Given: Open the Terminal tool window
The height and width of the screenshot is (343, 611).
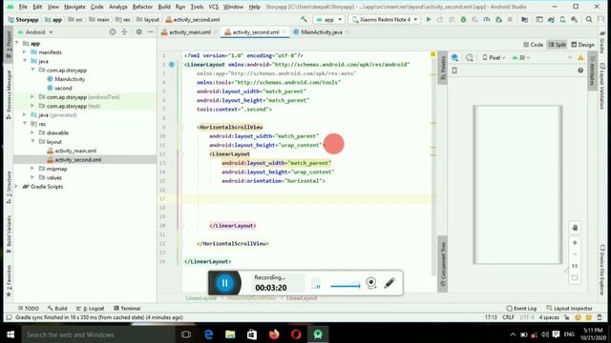Looking at the screenshot, I should (127, 308).
